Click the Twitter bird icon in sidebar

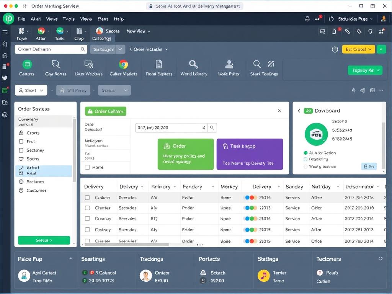pyautogui.click(x=5, y=78)
